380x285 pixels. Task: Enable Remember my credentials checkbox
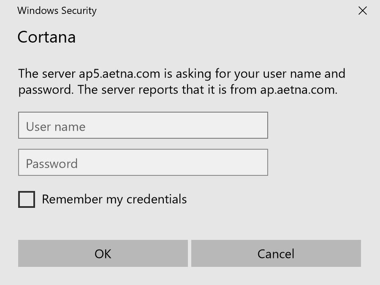[27, 199]
